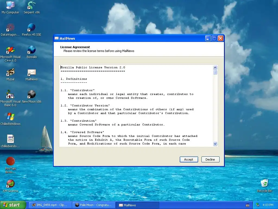Grab the license text scrollbar thumb
The image size is (278, 209).
pos(215,72)
